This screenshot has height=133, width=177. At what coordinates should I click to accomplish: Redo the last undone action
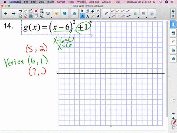point(25,11)
